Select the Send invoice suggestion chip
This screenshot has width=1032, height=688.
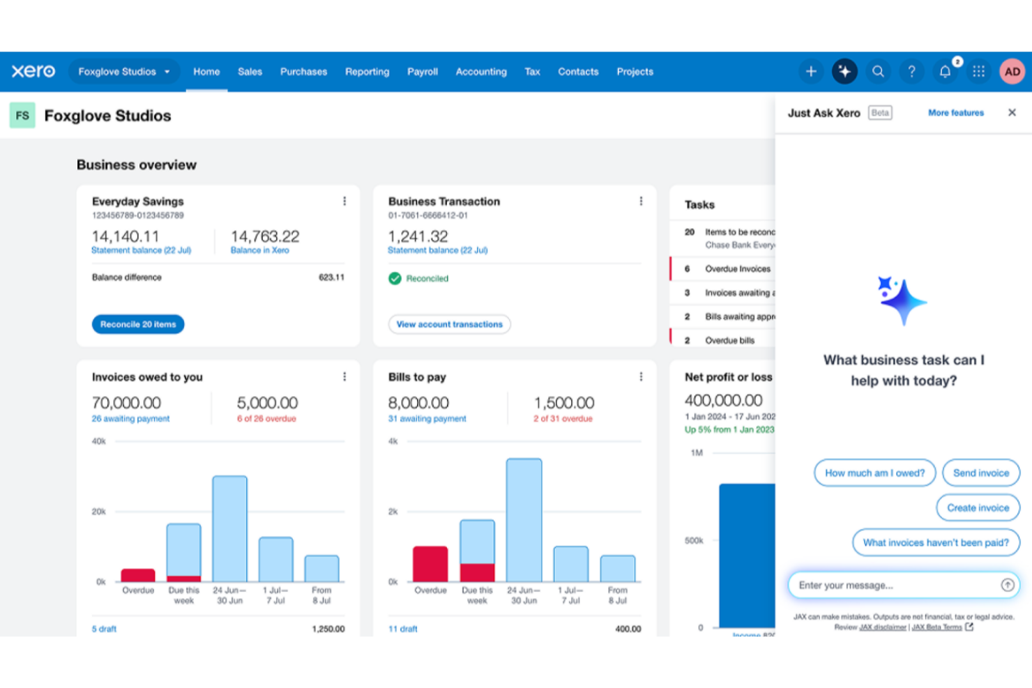coord(980,473)
